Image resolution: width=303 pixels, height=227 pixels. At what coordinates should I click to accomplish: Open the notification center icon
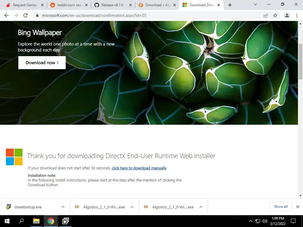pos(293,221)
